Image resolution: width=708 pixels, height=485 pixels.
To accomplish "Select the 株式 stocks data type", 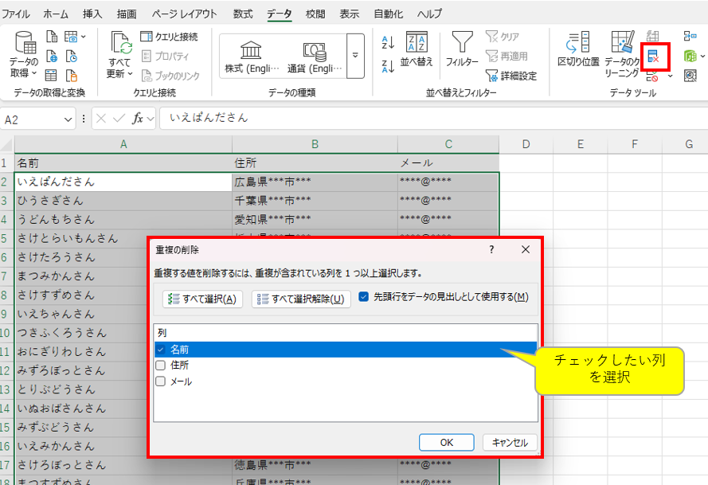I will [x=251, y=56].
